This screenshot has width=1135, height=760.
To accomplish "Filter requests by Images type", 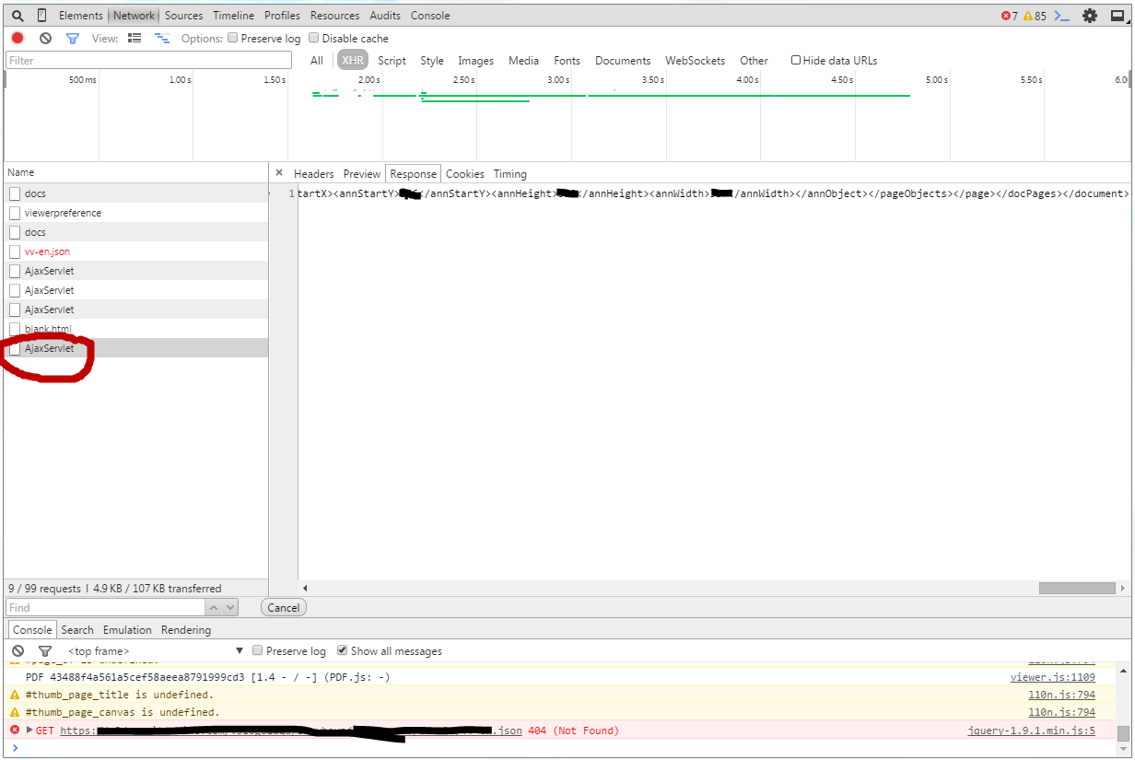I will pos(475,61).
